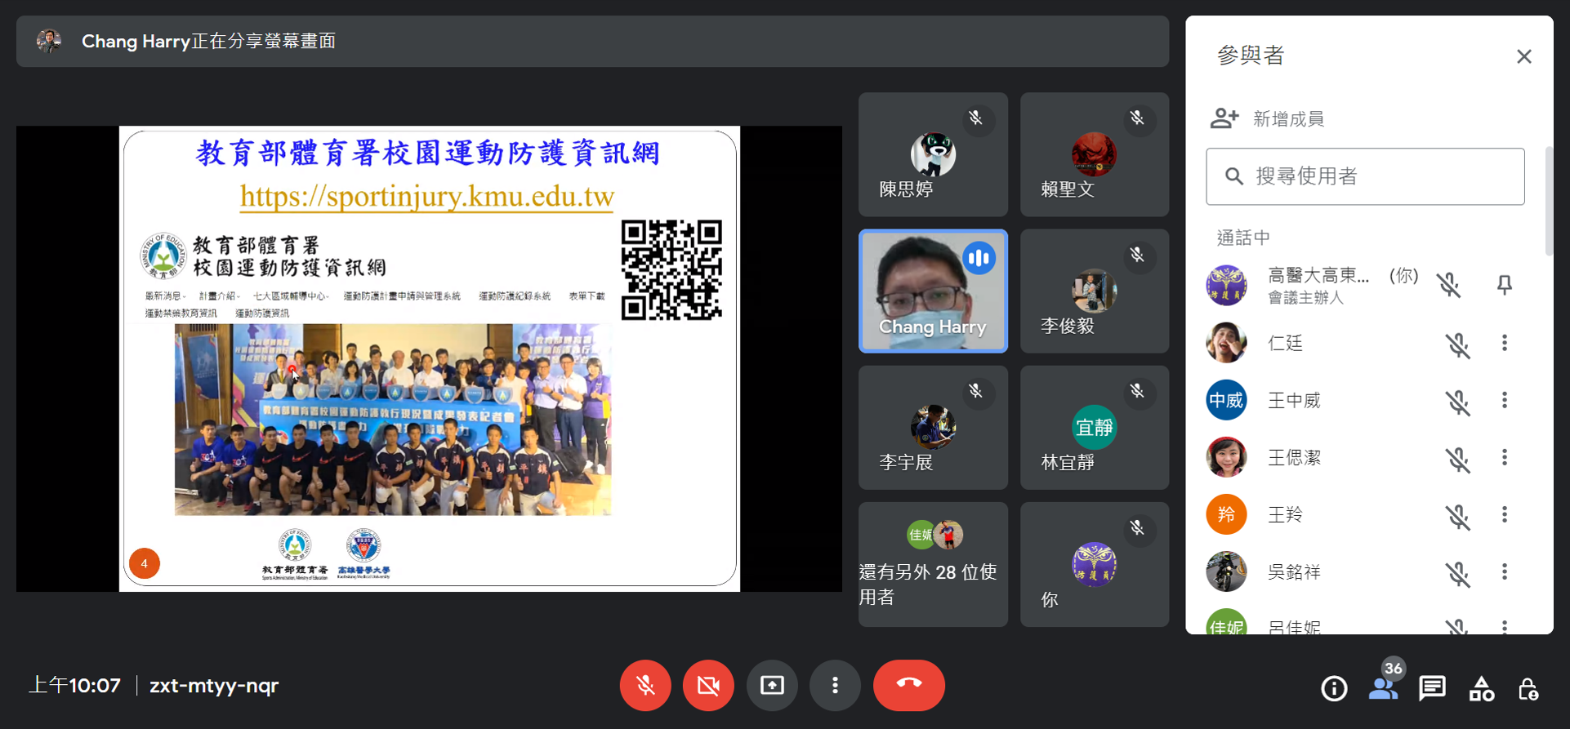Open the activities shapes icon
This screenshot has width=1570, height=729.
(x=1481, y=689)
